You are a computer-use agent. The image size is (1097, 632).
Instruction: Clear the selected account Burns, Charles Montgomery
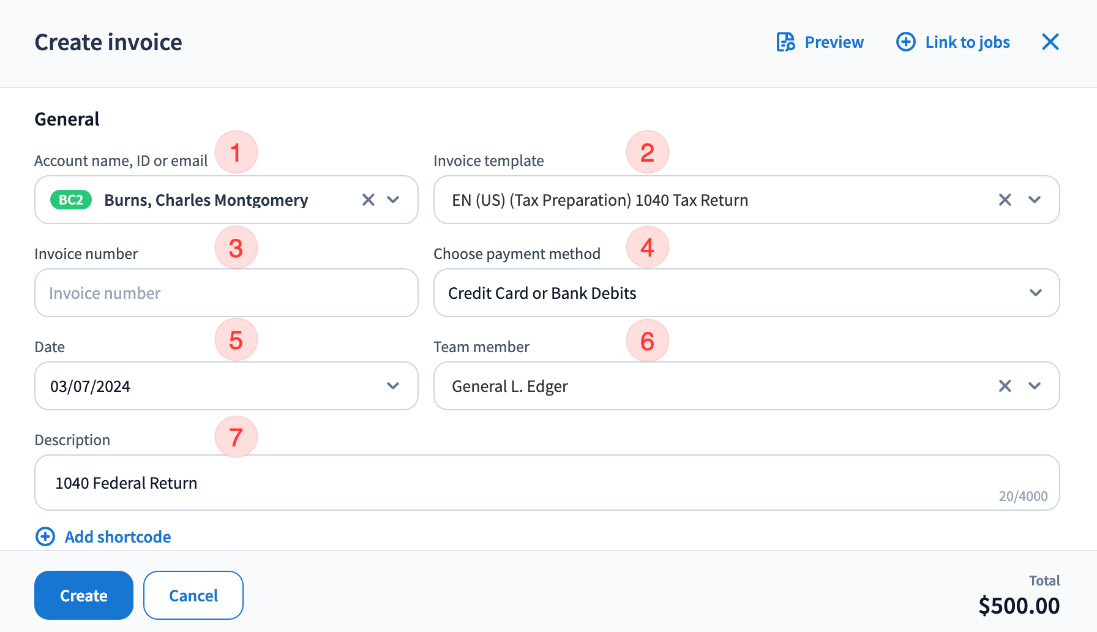pyautogui.click(x=368, y=200)
